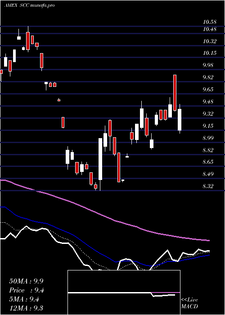Click the <<Live MACD label

tap(189, 303)
